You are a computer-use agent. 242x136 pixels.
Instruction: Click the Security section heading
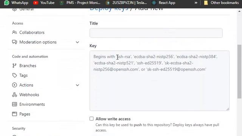19,128
